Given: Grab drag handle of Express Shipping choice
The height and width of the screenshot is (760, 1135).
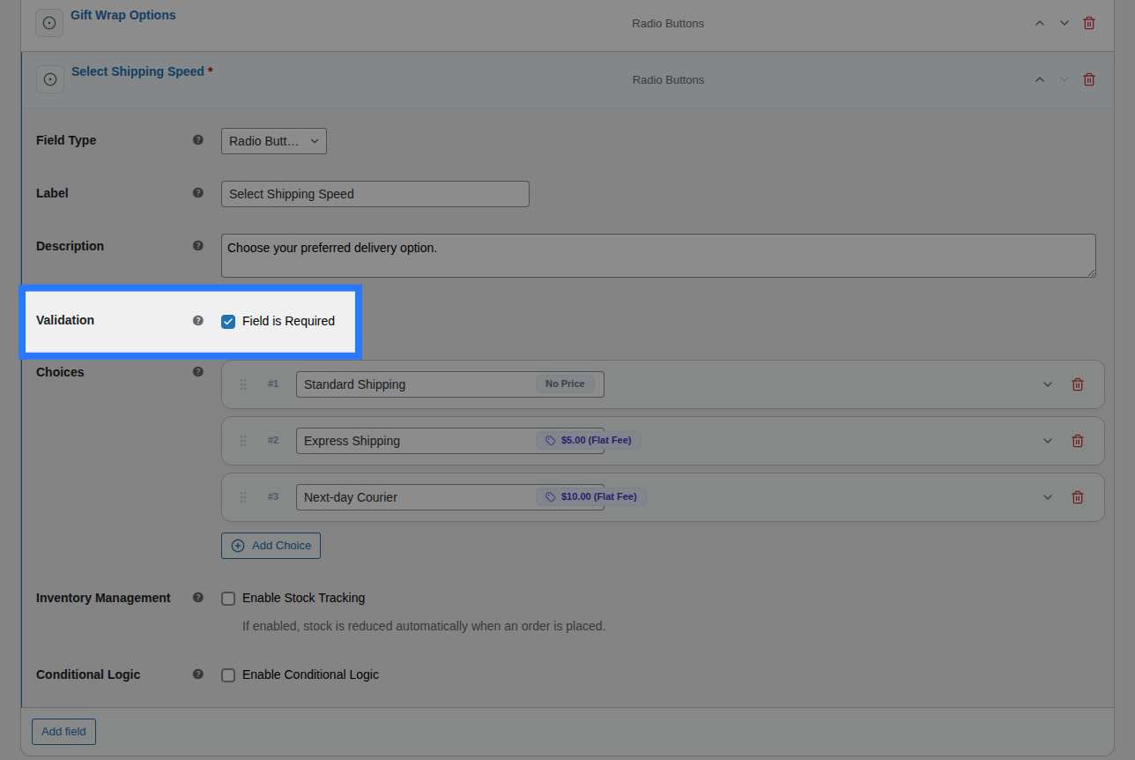Looking at the screenshot, I should pyautogui.click(x=243, y=441).
